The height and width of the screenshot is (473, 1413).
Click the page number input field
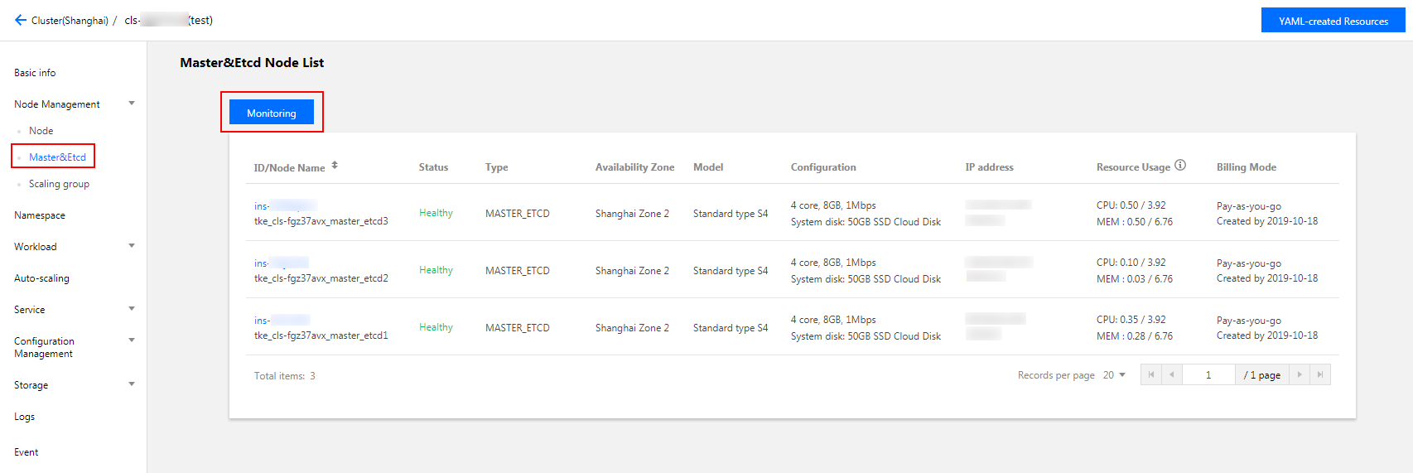(x=1208, y=375)
